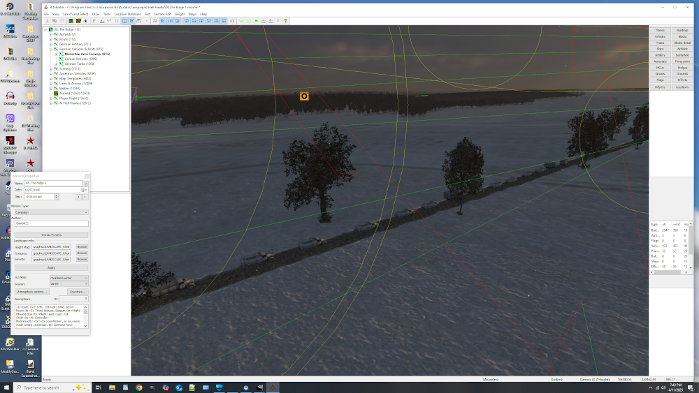Expand the Scenery tree node
699x393 pixels.
pyautogui.click(x=51, y=68)
